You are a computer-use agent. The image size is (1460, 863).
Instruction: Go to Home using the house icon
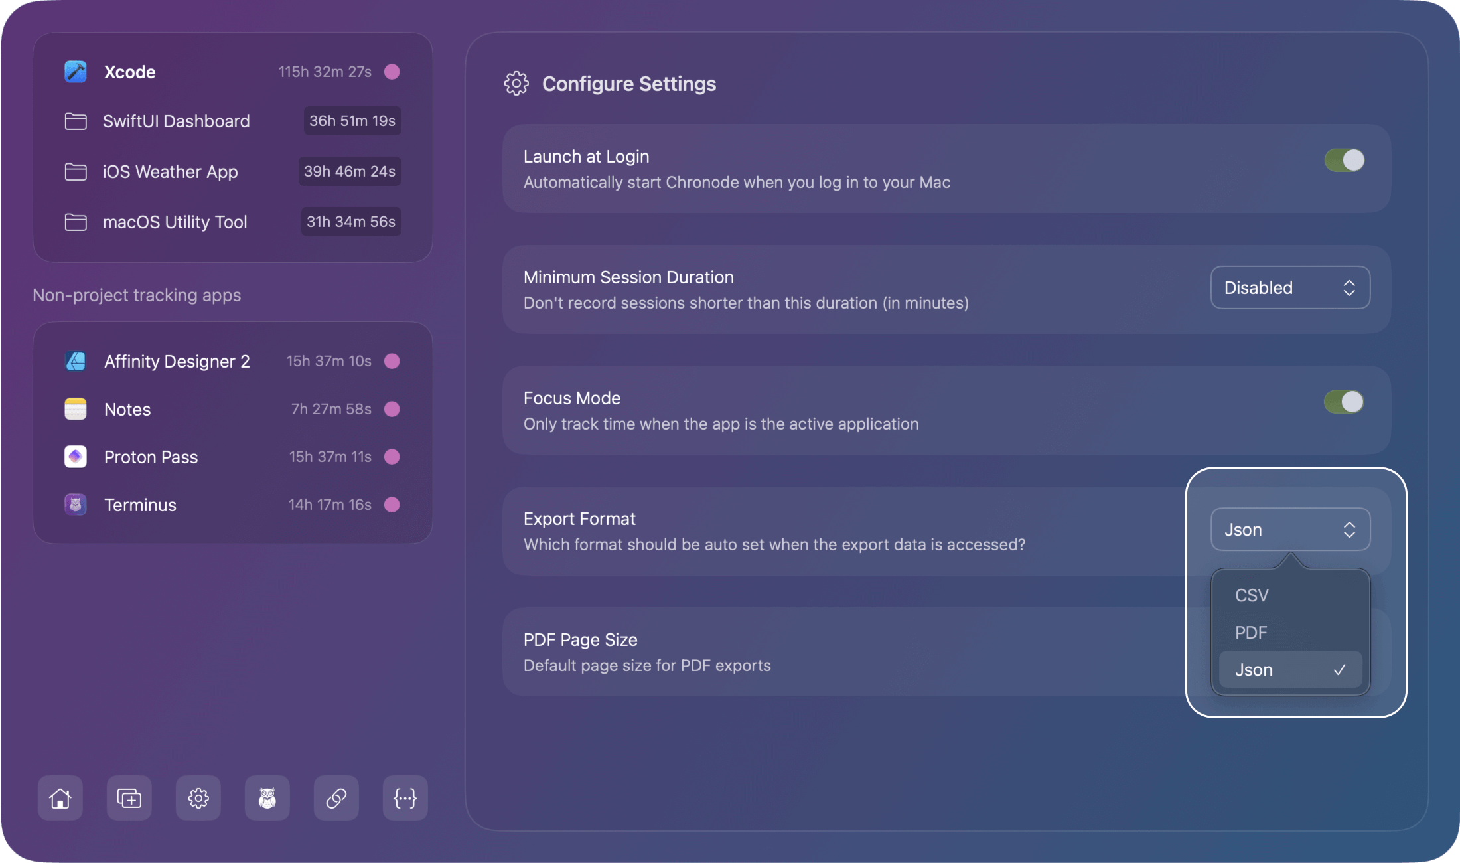click(60, 798)
